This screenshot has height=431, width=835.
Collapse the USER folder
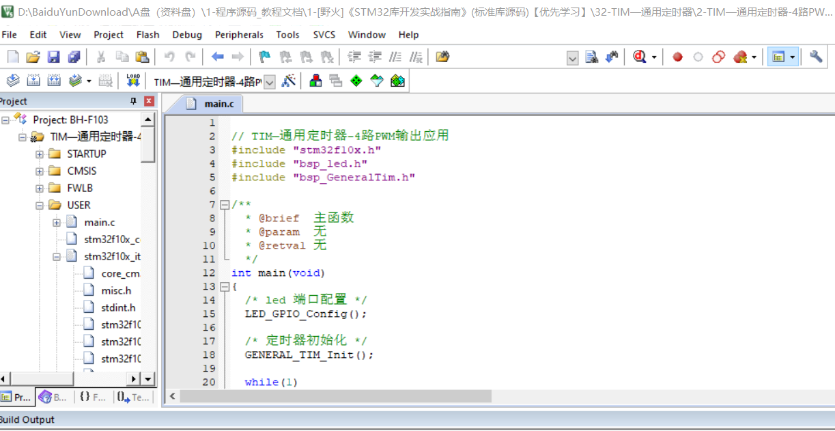coord(40,206)
